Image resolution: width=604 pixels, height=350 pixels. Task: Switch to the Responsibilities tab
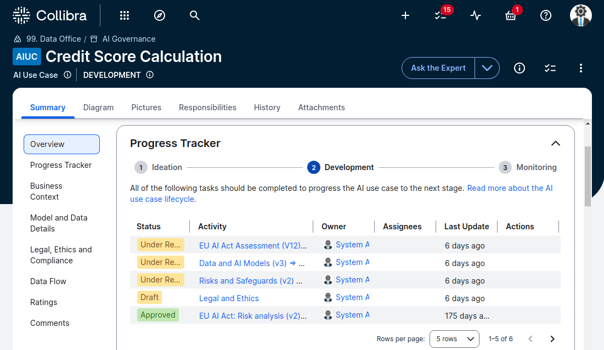point(207,108)
